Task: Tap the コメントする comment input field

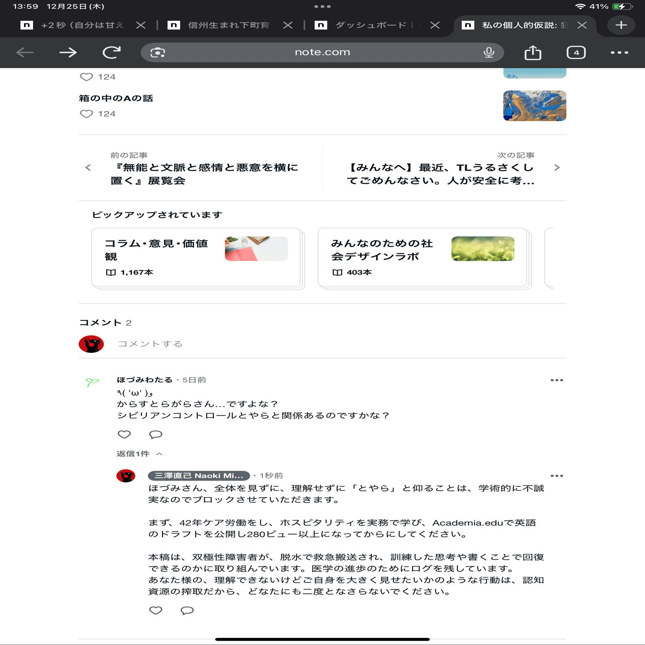Action: tap(150, 343)
